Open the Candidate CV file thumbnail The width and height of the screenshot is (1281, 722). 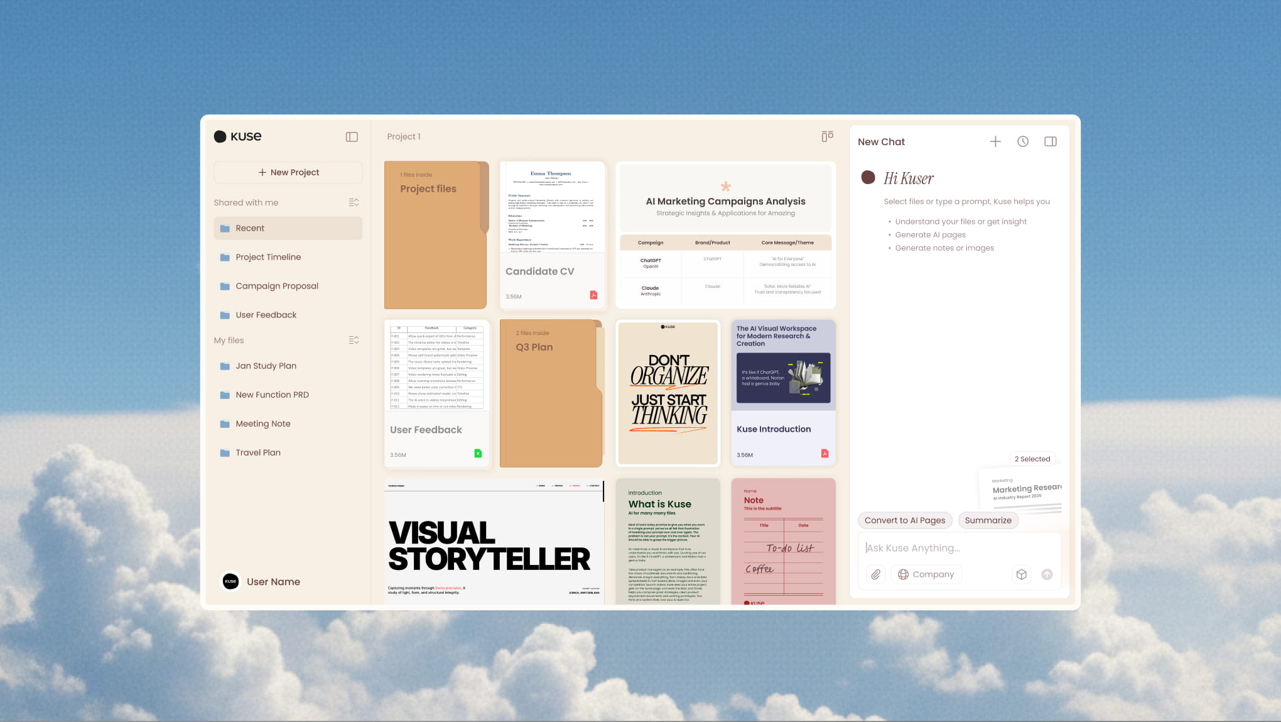click(x=553, y=235)
